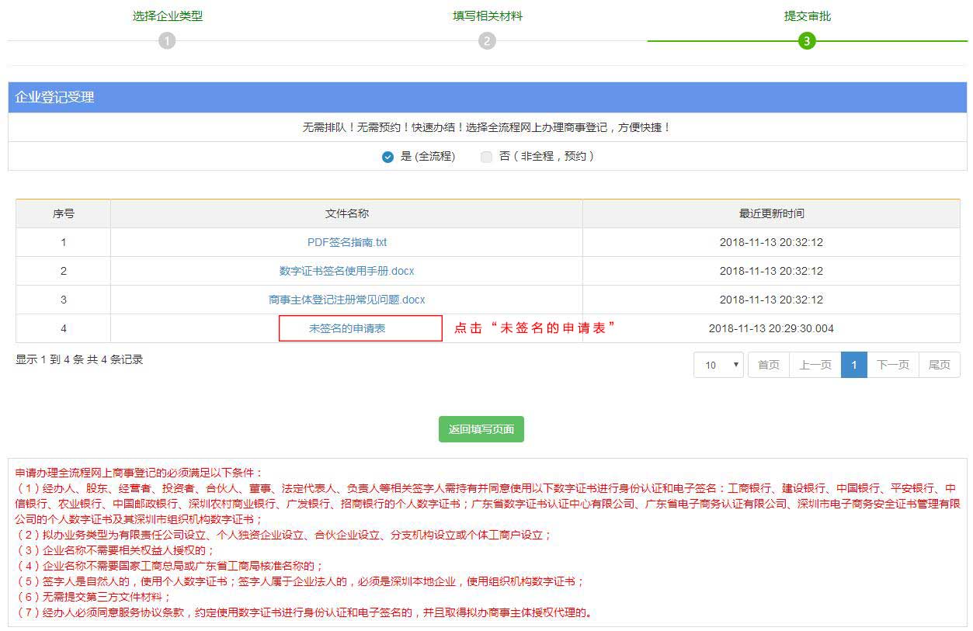Select the 提交审批 step label
973x631 pixels.
click(808, 16)
